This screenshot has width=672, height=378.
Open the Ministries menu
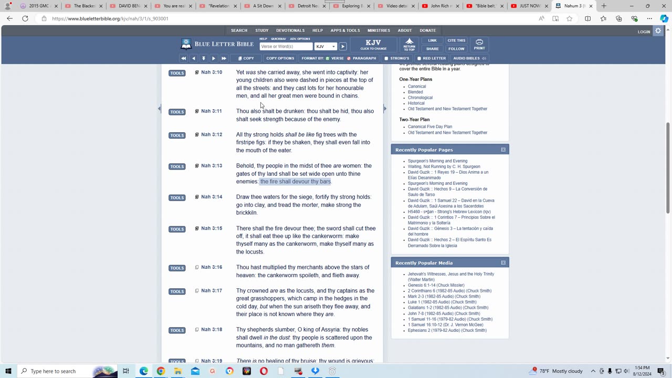[379, 30]
